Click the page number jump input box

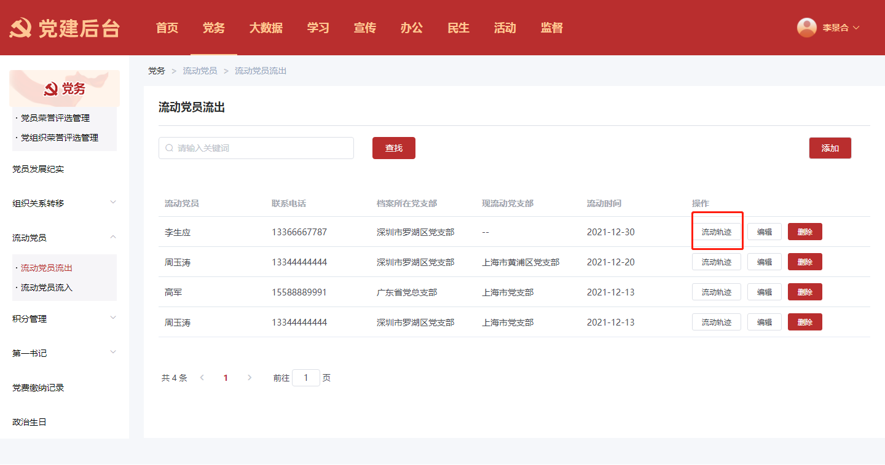[x=305, y=378]
